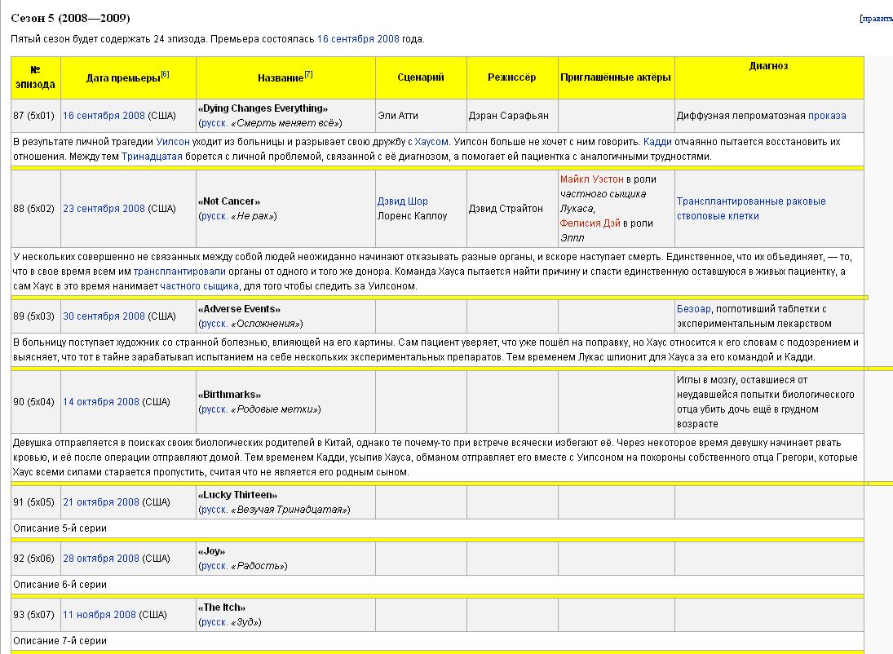Open «16 сентября 2008» link in intro paragraph
Screen dimensions: 893x654
pos(357,38)
